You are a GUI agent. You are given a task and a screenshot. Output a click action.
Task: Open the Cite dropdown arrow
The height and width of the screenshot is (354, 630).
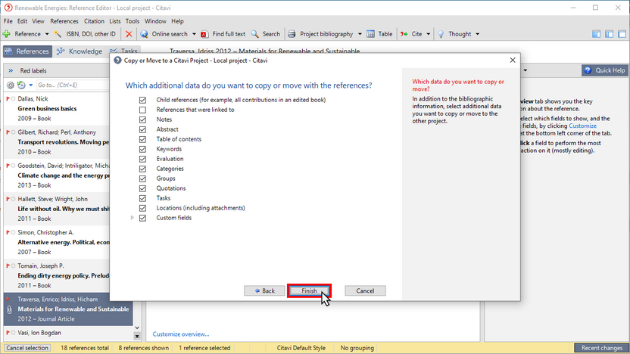click(x=428, y=34)
